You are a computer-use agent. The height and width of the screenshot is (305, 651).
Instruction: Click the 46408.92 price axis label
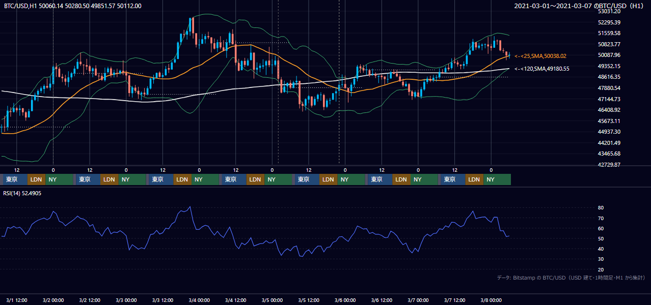tap(609, 110)
